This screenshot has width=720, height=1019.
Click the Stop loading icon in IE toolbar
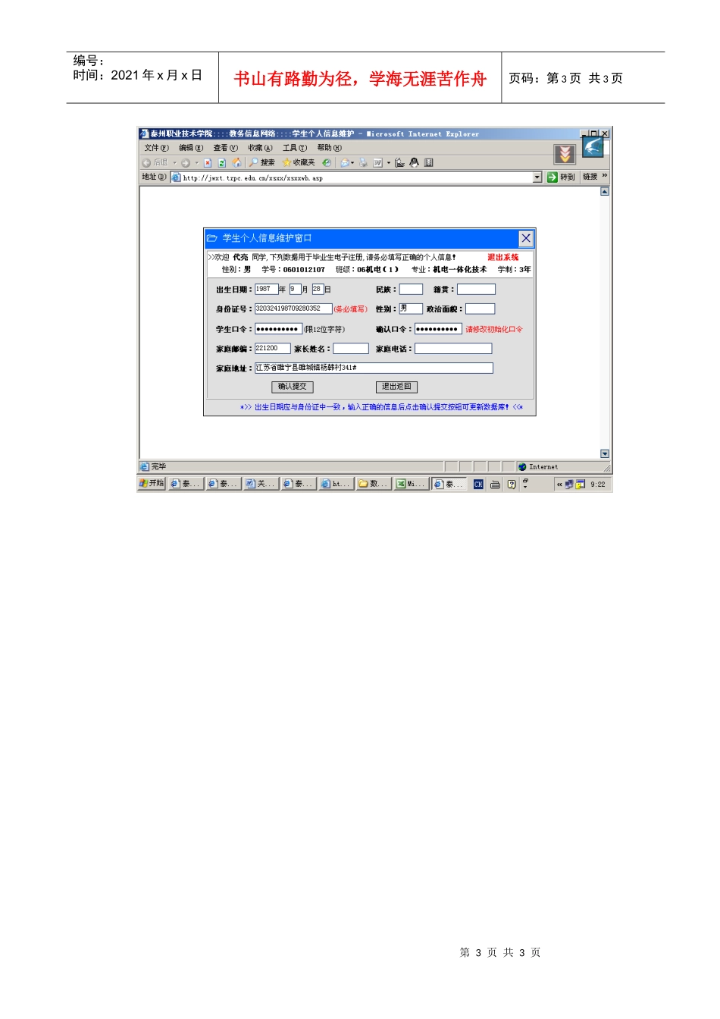click(208, 163)
